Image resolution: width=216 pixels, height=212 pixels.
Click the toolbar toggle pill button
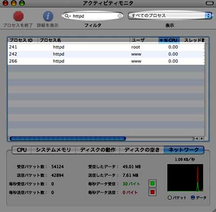(210, 3)
